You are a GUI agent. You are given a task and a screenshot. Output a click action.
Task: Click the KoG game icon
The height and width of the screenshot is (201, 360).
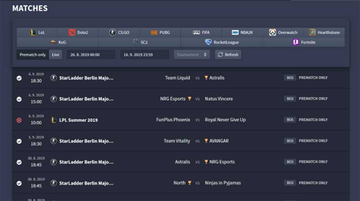(53, 42)
